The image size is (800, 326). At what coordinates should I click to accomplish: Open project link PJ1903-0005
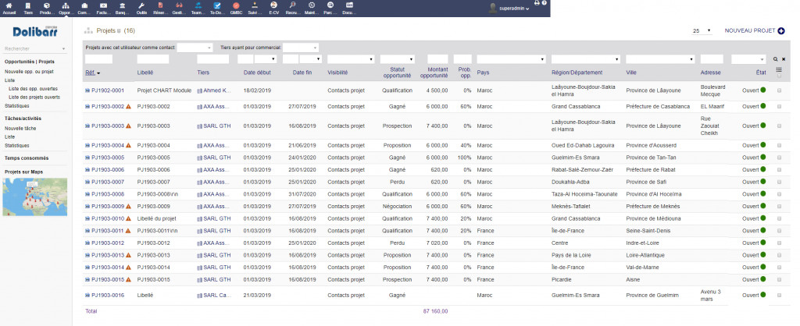point(108,157)
